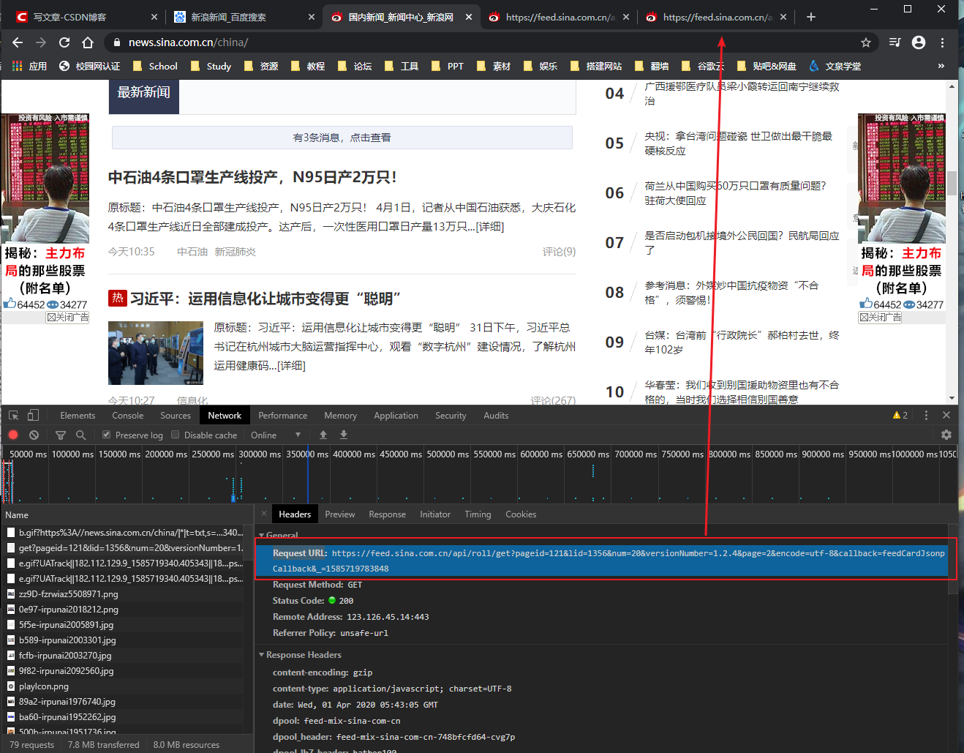Bookmark this page with the star icon
This screenshot has width=964, height=753.
pyautogui.click(x=866, y=42)
